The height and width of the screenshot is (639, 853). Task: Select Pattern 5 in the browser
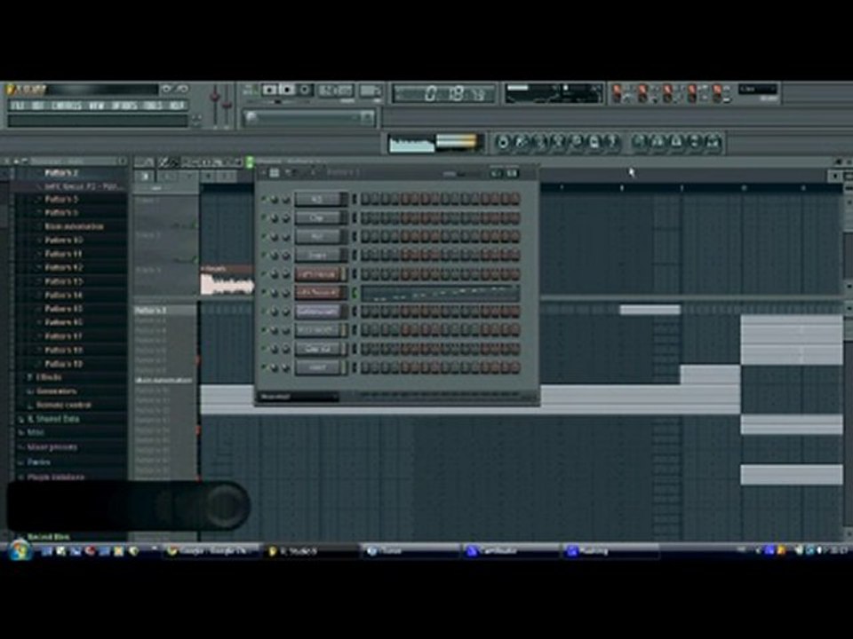(x=61, y=200)
